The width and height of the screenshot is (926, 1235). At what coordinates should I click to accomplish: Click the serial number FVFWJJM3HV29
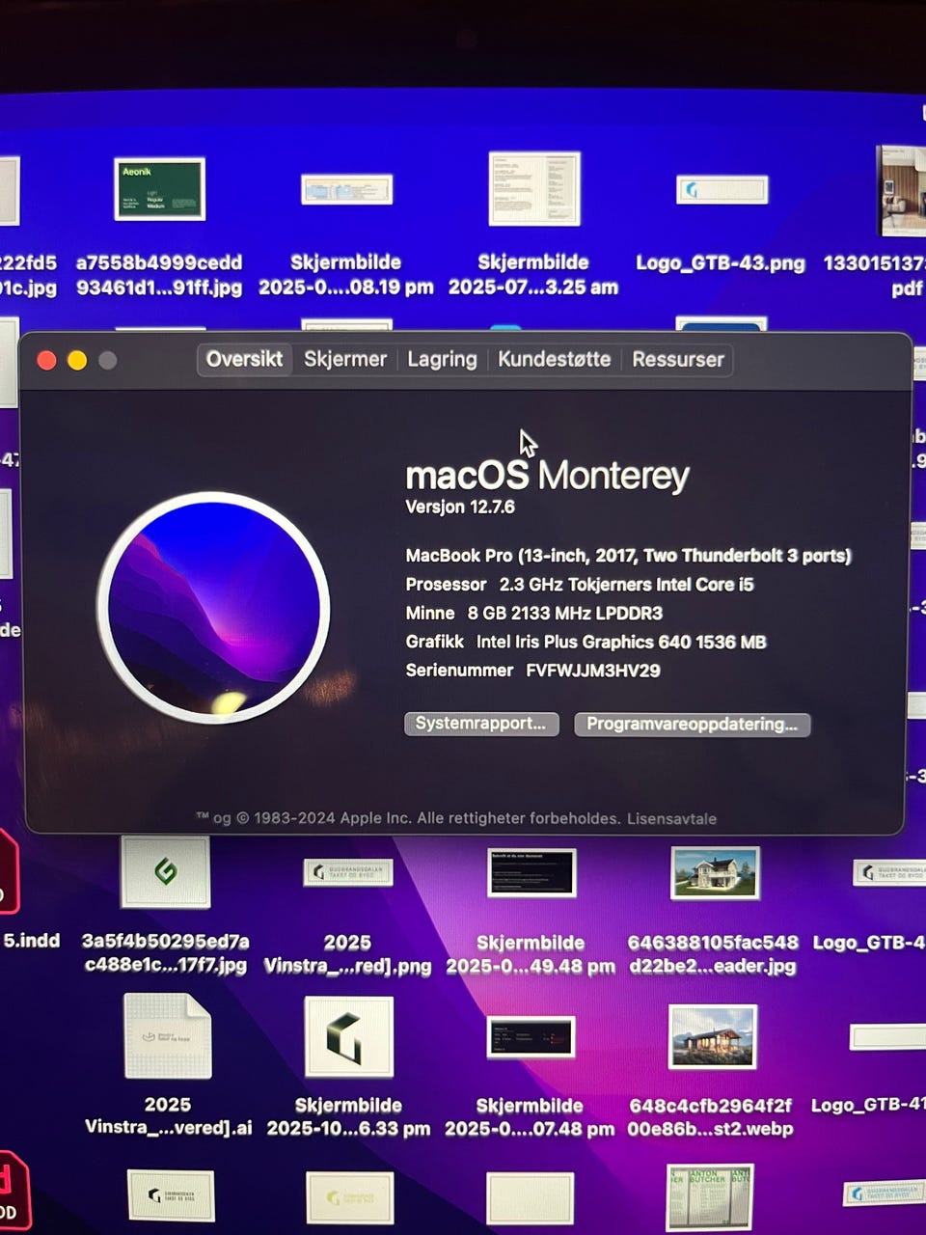[x=592, y=671]
